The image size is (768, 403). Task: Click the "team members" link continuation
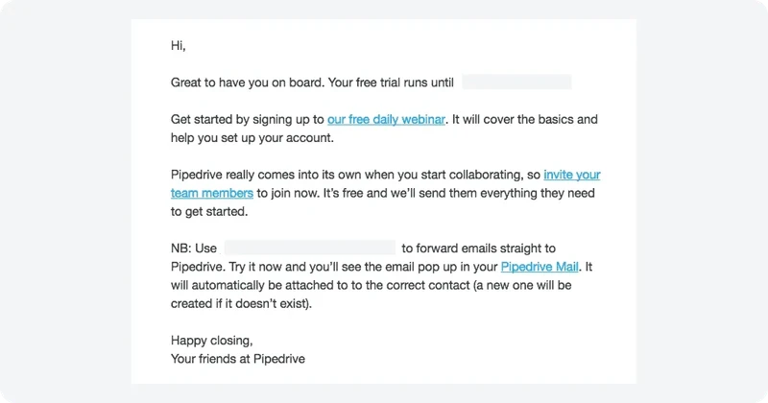tap(212, 193)
